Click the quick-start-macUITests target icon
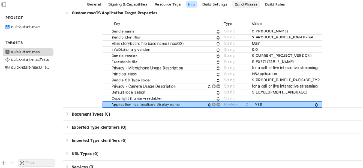This screenshot has height=168, width=363. 7,67
